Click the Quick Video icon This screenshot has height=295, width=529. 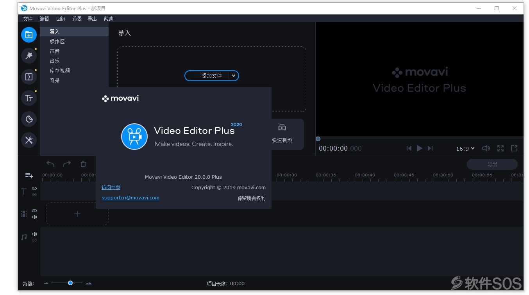coord(282,128)
